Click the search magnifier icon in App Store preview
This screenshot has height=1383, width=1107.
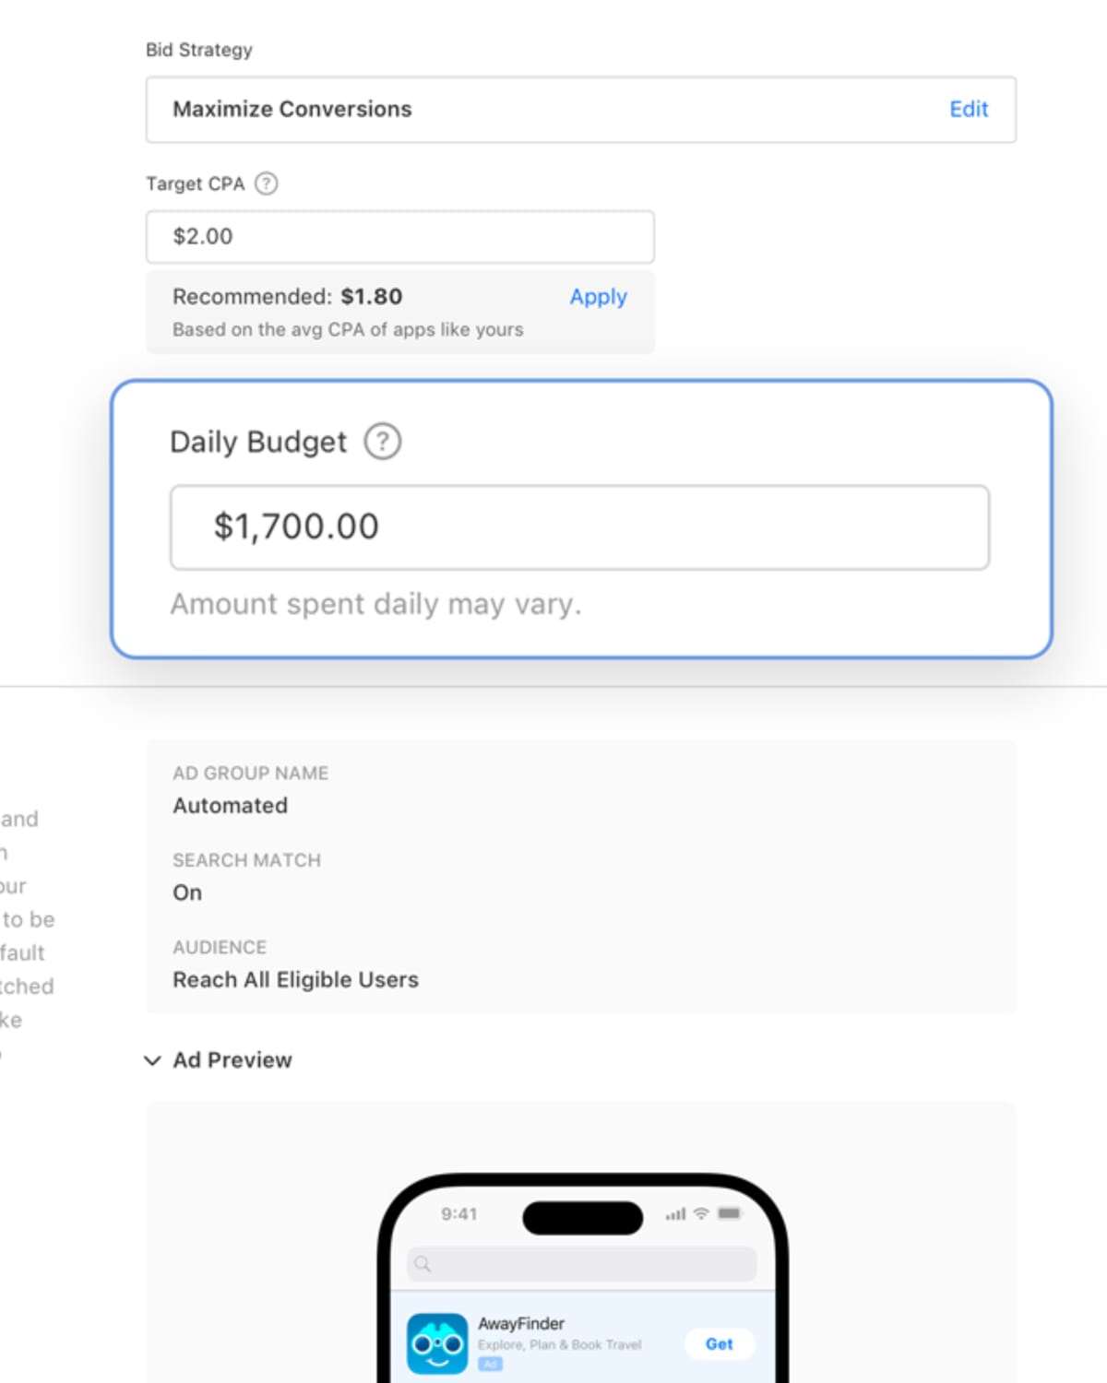[423, 1264]
